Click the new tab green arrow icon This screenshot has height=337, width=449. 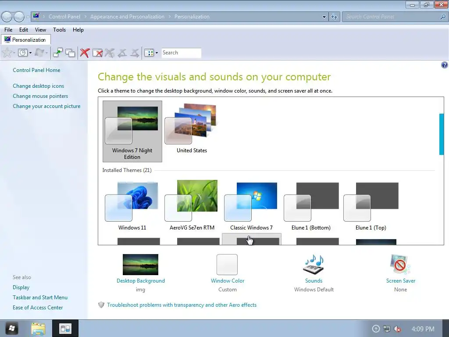tap(58, 53)
